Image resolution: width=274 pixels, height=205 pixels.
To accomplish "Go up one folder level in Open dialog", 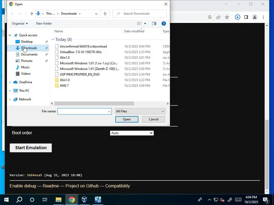I will 32,14.
